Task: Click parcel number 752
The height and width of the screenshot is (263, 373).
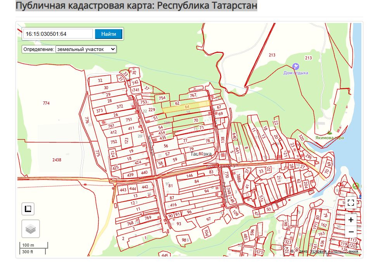Action: coord(114,142)
